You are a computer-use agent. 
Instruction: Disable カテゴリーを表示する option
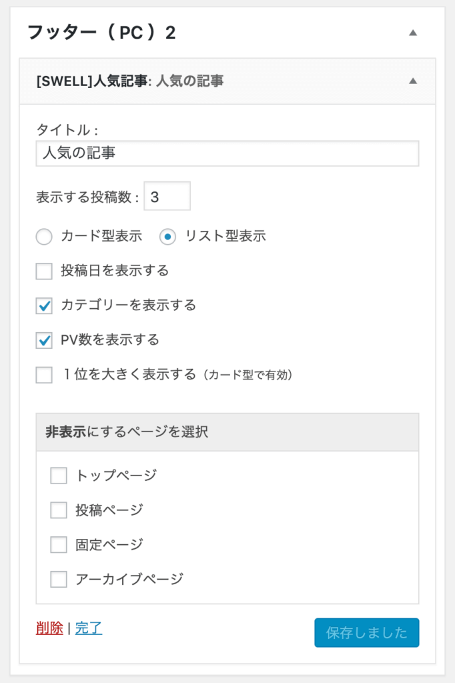coord(43,305)
